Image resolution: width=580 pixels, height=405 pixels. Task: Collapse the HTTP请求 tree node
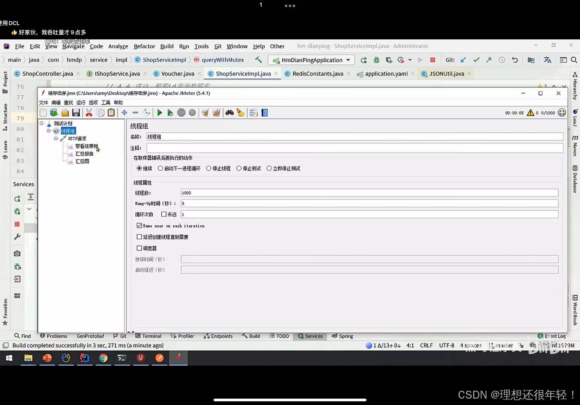pyautogui.click(x=56, y=138)
